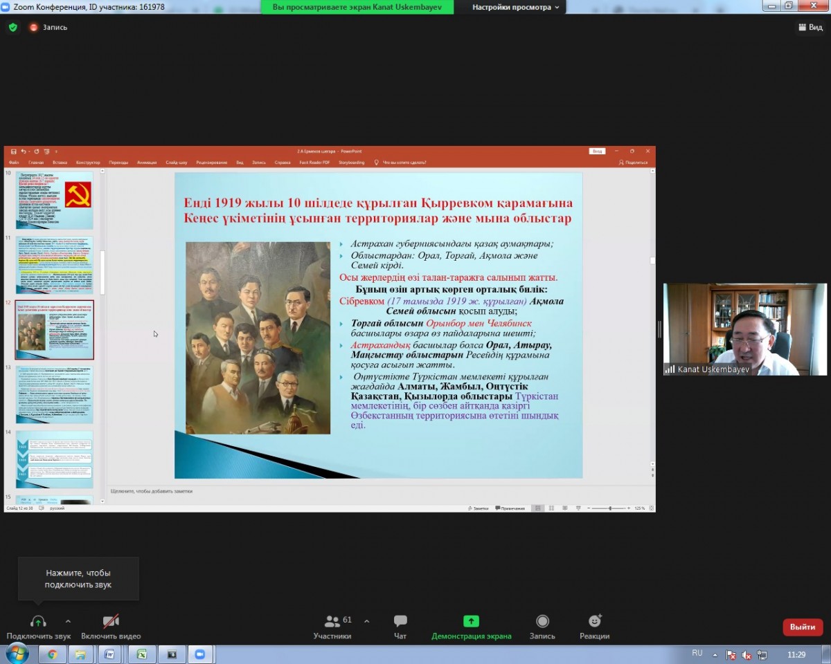Switch the RU input language indicator
The image size is (831, 664).
(x=697, y=654)
